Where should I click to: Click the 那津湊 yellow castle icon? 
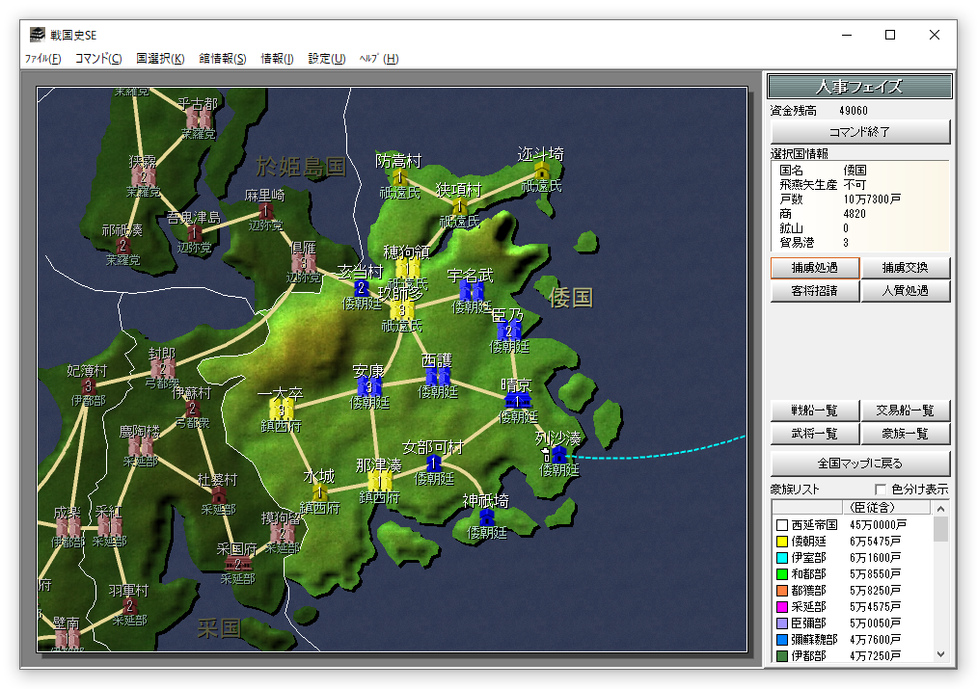(379, 480)
